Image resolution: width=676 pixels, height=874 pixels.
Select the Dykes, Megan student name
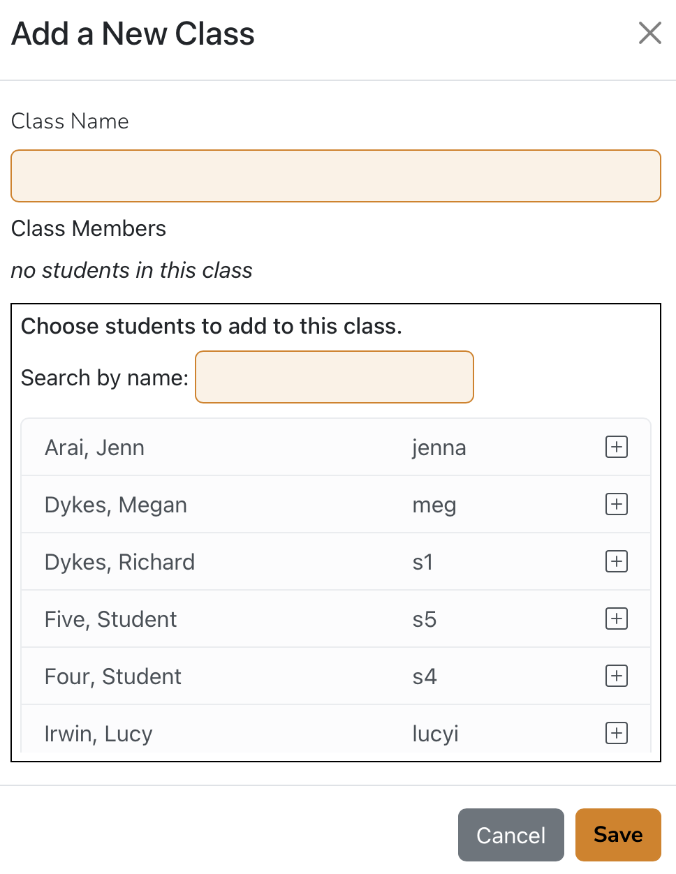pyautogui.click(x=115, y=505)
